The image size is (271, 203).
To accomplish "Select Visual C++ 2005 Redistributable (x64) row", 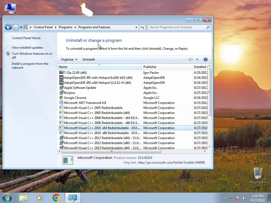I will 133,113.
